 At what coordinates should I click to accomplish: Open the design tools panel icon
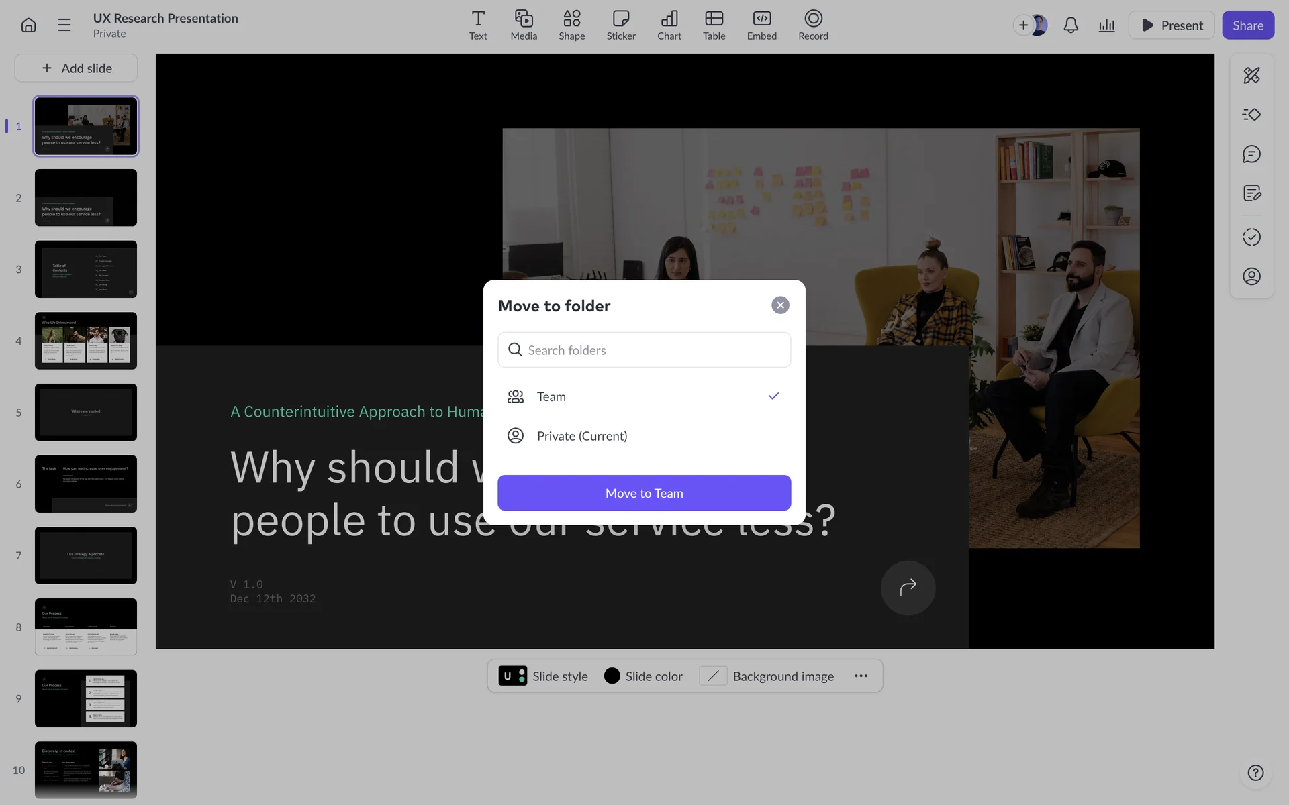(1251, 75)
